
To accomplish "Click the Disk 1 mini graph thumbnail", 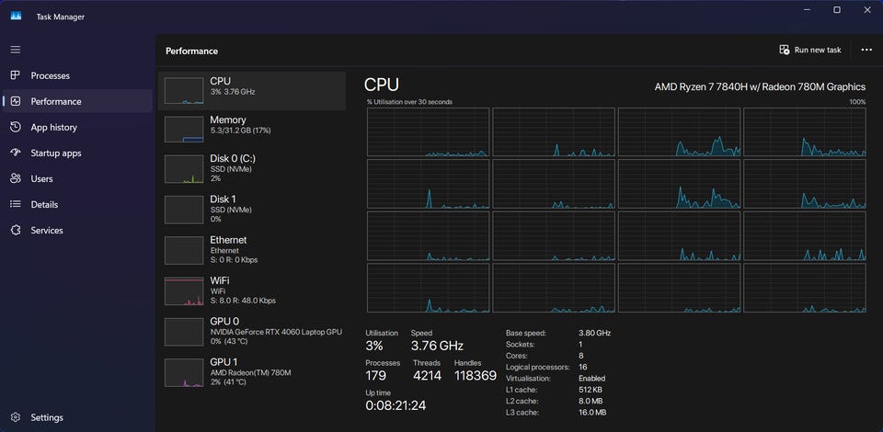I will tap(184, 210).
